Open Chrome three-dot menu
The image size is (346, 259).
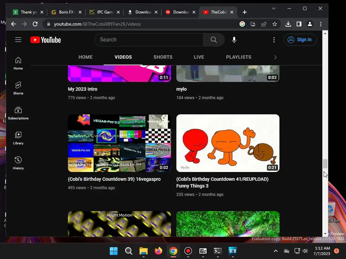[321, 24]
